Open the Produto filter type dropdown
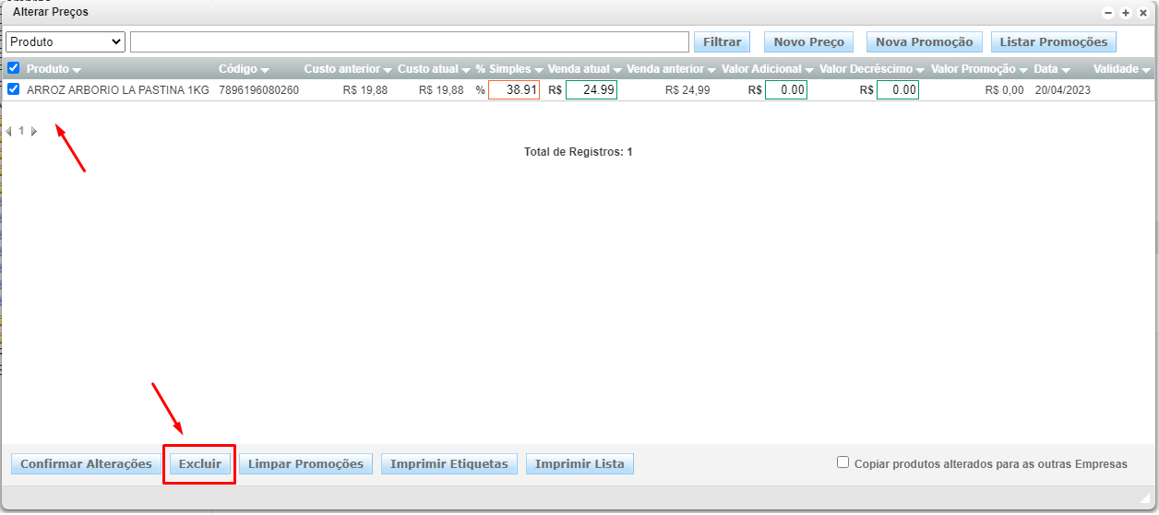The image size is (1159, 515). (x=65, y=41)
